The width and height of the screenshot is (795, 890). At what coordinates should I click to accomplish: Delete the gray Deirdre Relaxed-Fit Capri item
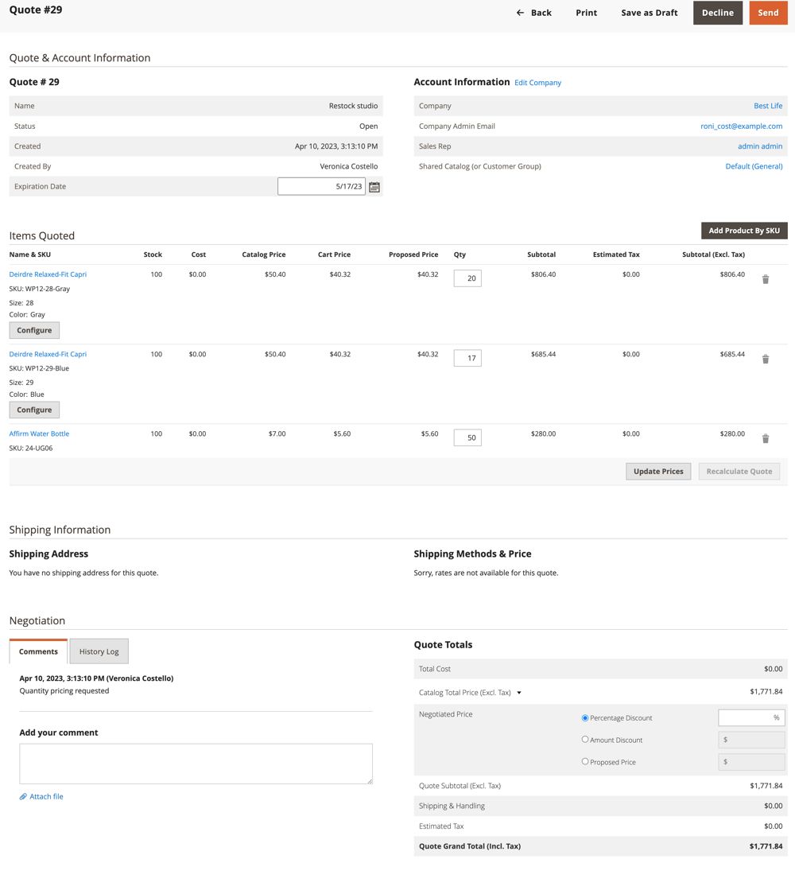tap(766, 278)
